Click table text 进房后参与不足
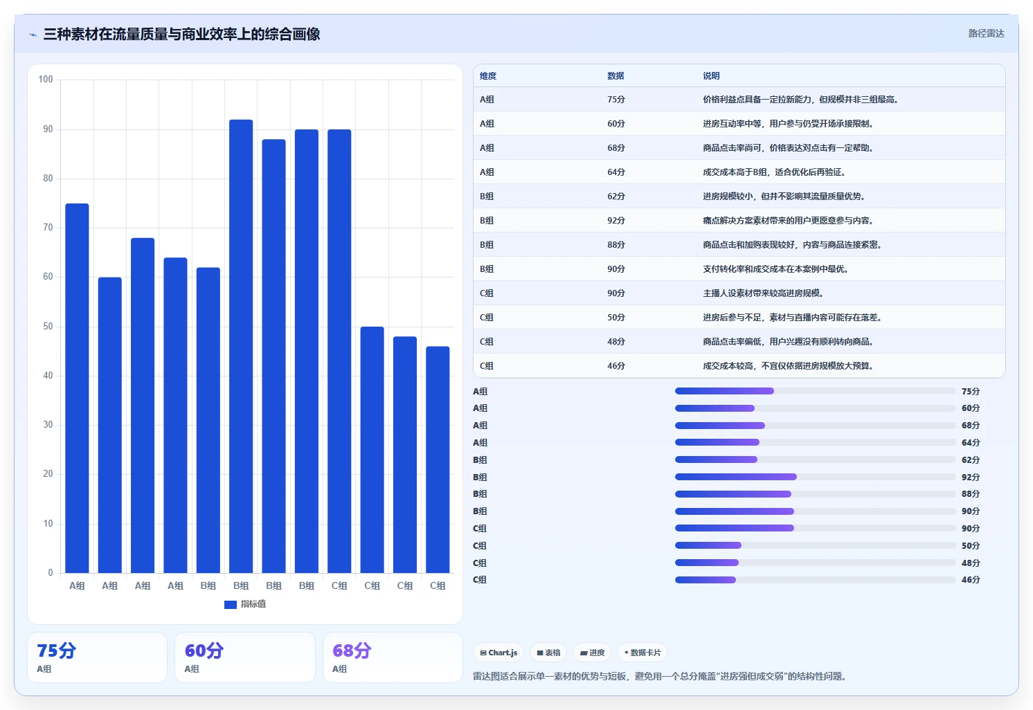This screenshot has width=1033, height=710. point(732,318)
